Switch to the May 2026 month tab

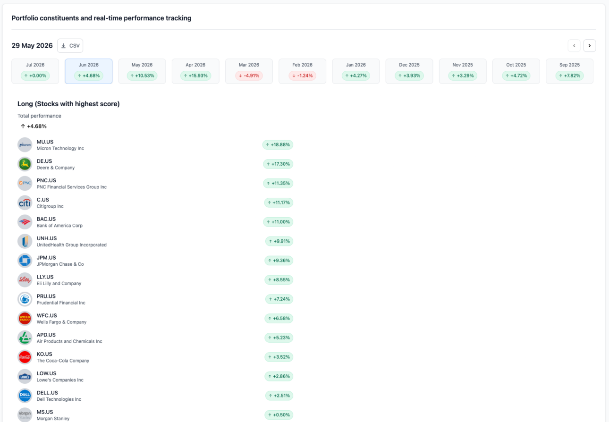pos(142,71)
